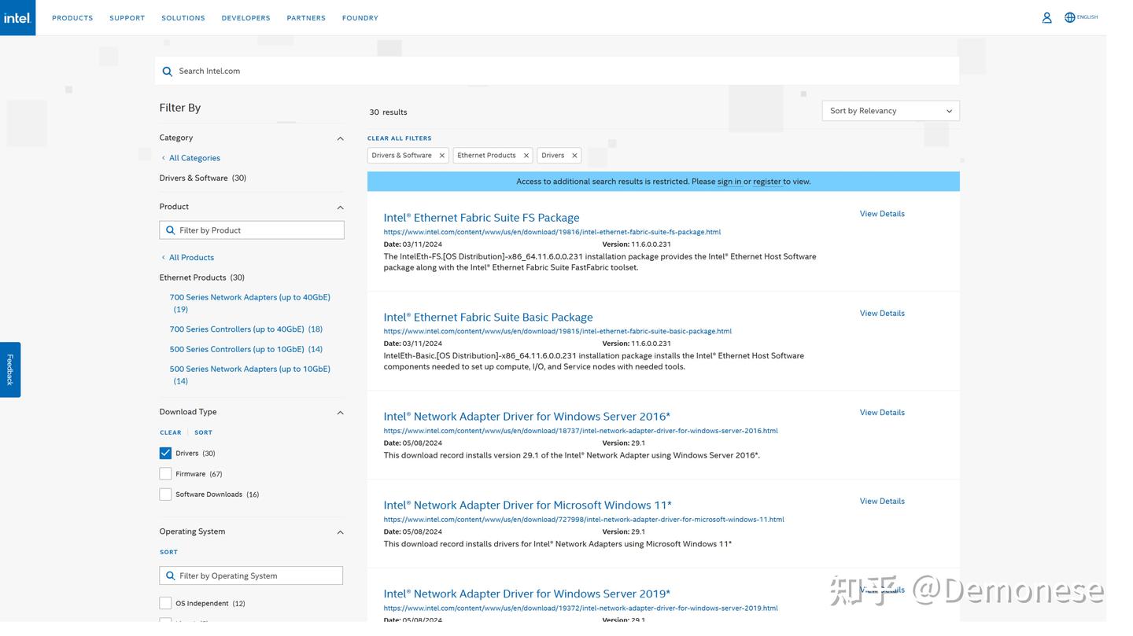The height and width of the screenshot is (636, 1133).
Task: Open the windows-server-2019.html URL link
Action: [x=581, y=608]
